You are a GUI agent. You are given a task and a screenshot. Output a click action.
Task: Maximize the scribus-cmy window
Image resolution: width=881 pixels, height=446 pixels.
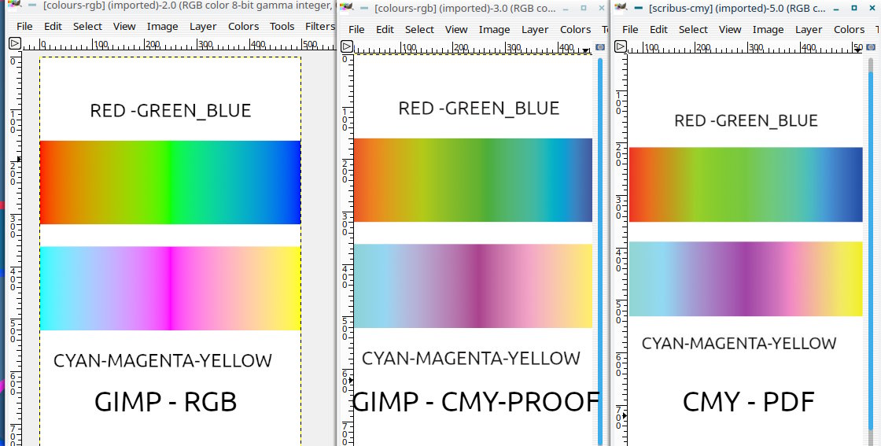click(854, 9)
